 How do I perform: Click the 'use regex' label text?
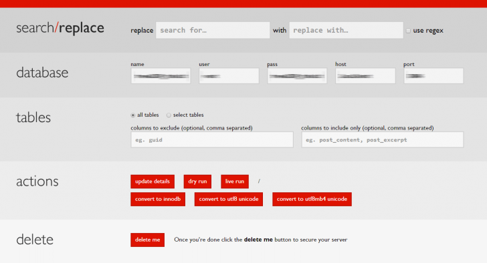[x=428, y=31]
